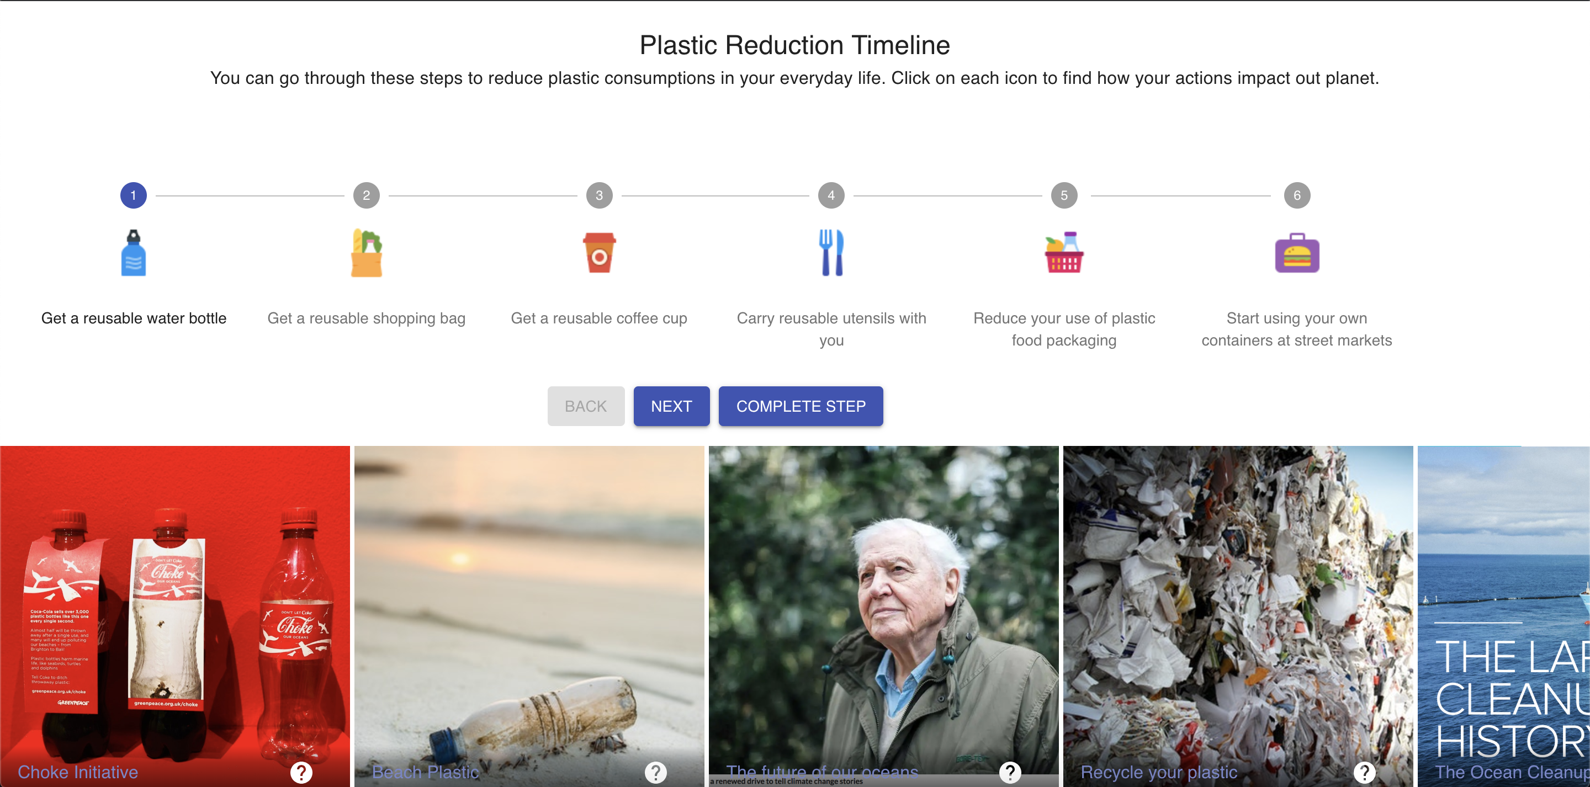This screenshot has width=1590, height=787.
Task: Select step 5 numbered circle
Action: point(1064,196)
